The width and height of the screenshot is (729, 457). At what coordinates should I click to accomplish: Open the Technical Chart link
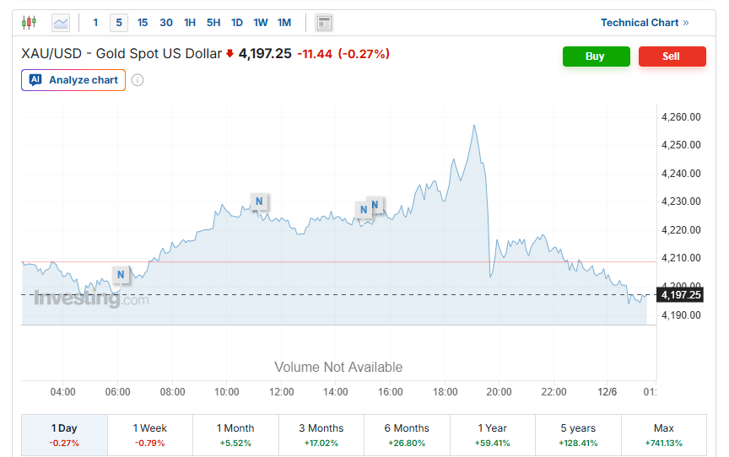645,23
